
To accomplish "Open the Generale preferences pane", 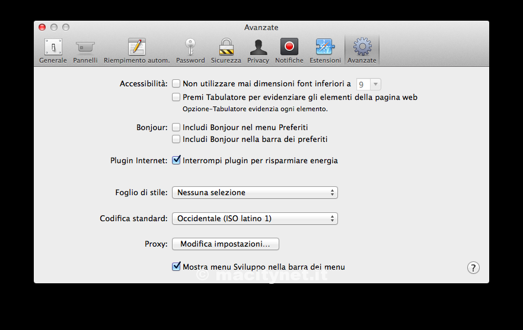I will point(53,51).
